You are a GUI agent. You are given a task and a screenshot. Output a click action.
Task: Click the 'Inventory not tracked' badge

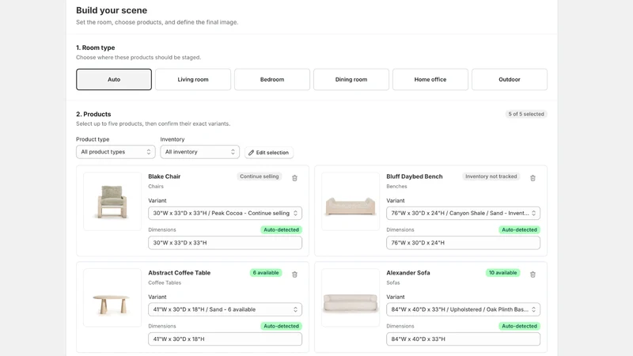(491, 176)
